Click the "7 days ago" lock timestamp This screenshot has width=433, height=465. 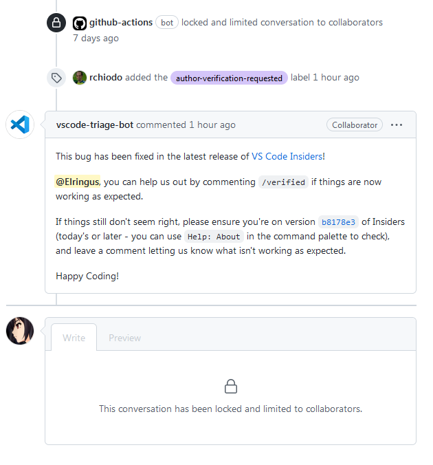pyautogui.click(x=96, y=39)
